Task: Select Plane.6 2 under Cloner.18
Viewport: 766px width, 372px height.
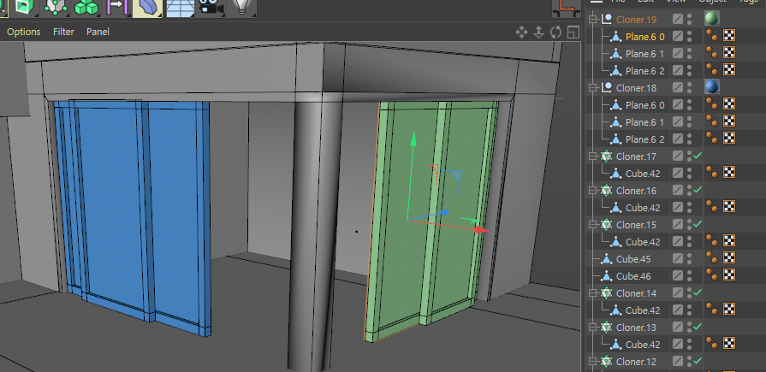Action: click(x=644, y=139)
